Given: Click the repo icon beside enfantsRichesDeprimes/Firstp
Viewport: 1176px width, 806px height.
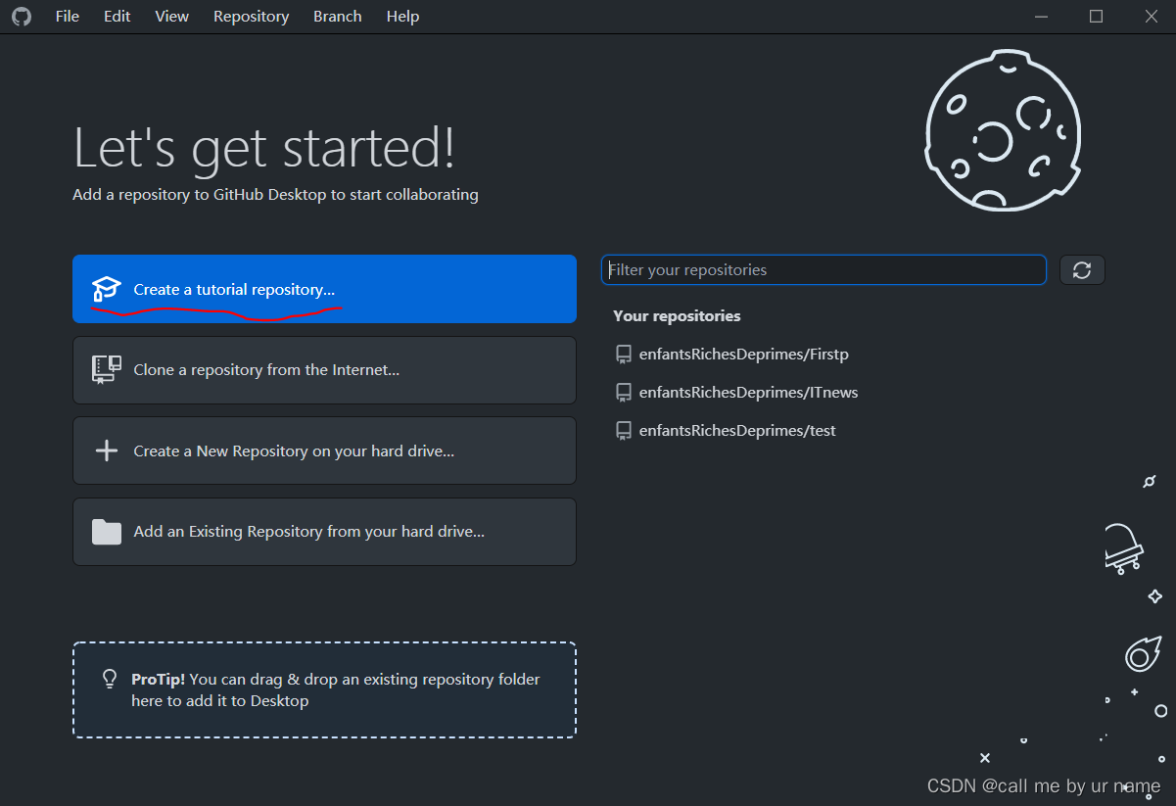Looking at the screenshot, I should (624, 354).
